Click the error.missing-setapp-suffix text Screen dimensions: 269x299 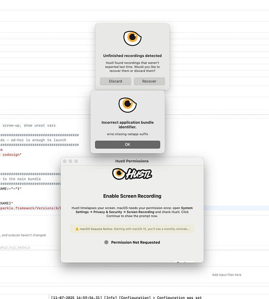[127, 134]
